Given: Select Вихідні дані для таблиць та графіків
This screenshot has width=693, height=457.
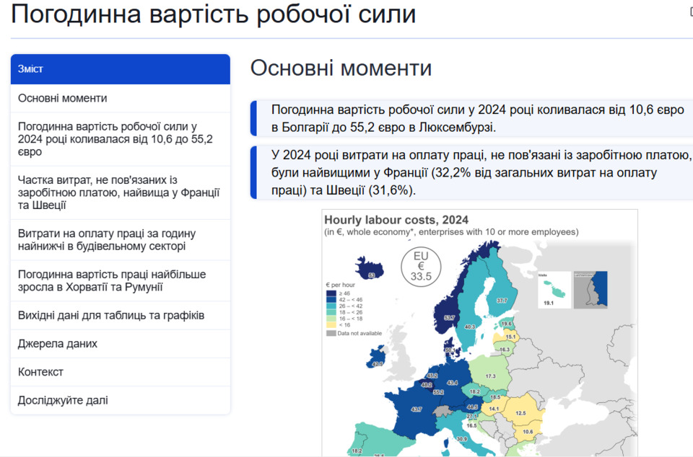Looking at the screenshot, I should (111, 316).
